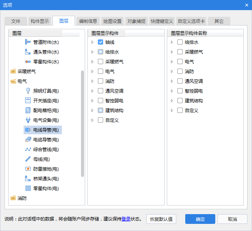This screenshot has height=231, width=252.
Task: Select the 电气设备(电) plug icon
Action: point(28,120)
